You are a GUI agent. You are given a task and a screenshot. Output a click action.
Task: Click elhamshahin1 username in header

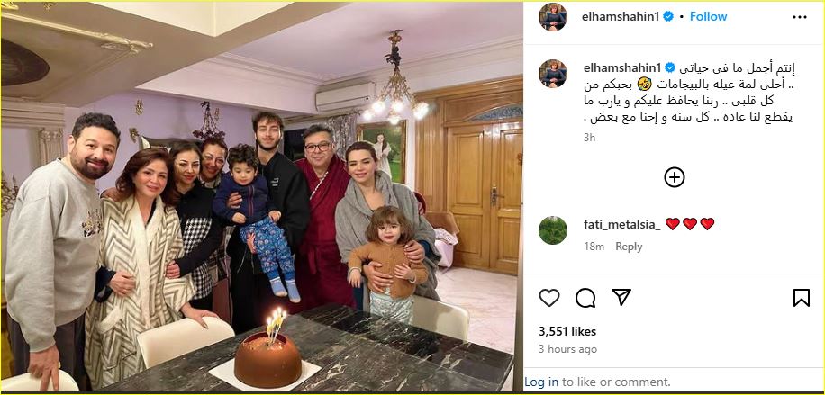click(621, 17)
